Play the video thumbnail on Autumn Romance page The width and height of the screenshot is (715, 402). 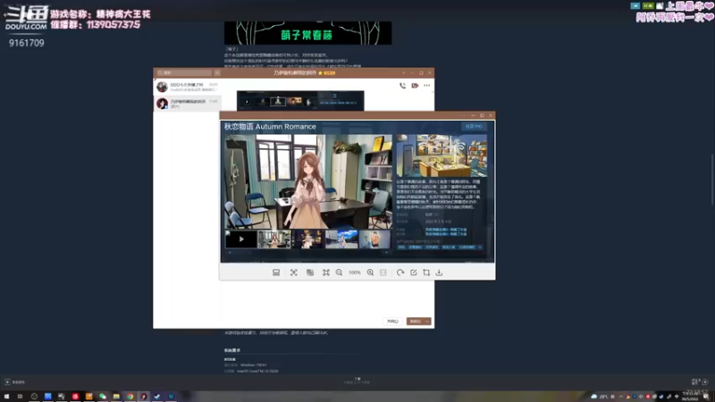tap(241, 239)
